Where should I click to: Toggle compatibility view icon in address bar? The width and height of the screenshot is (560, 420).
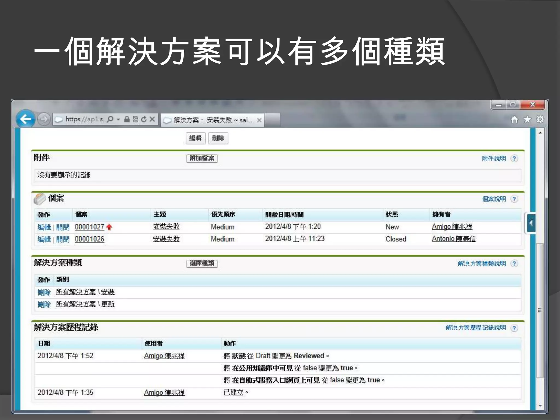click(136, 119)
